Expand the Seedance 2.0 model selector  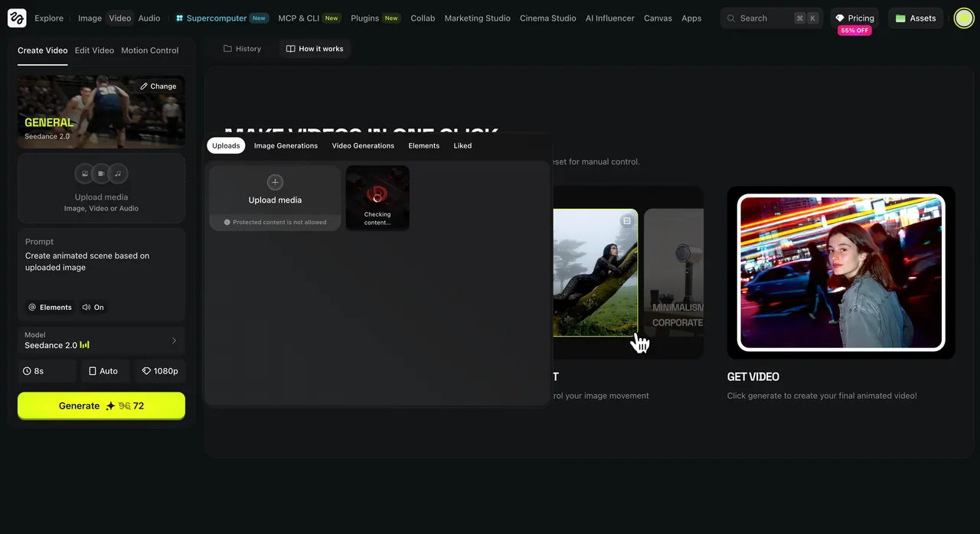tap(101, 340)
